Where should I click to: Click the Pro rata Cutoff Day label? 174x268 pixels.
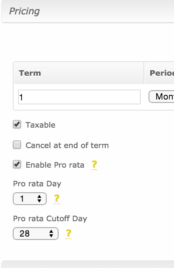click(x=50, y=219)
